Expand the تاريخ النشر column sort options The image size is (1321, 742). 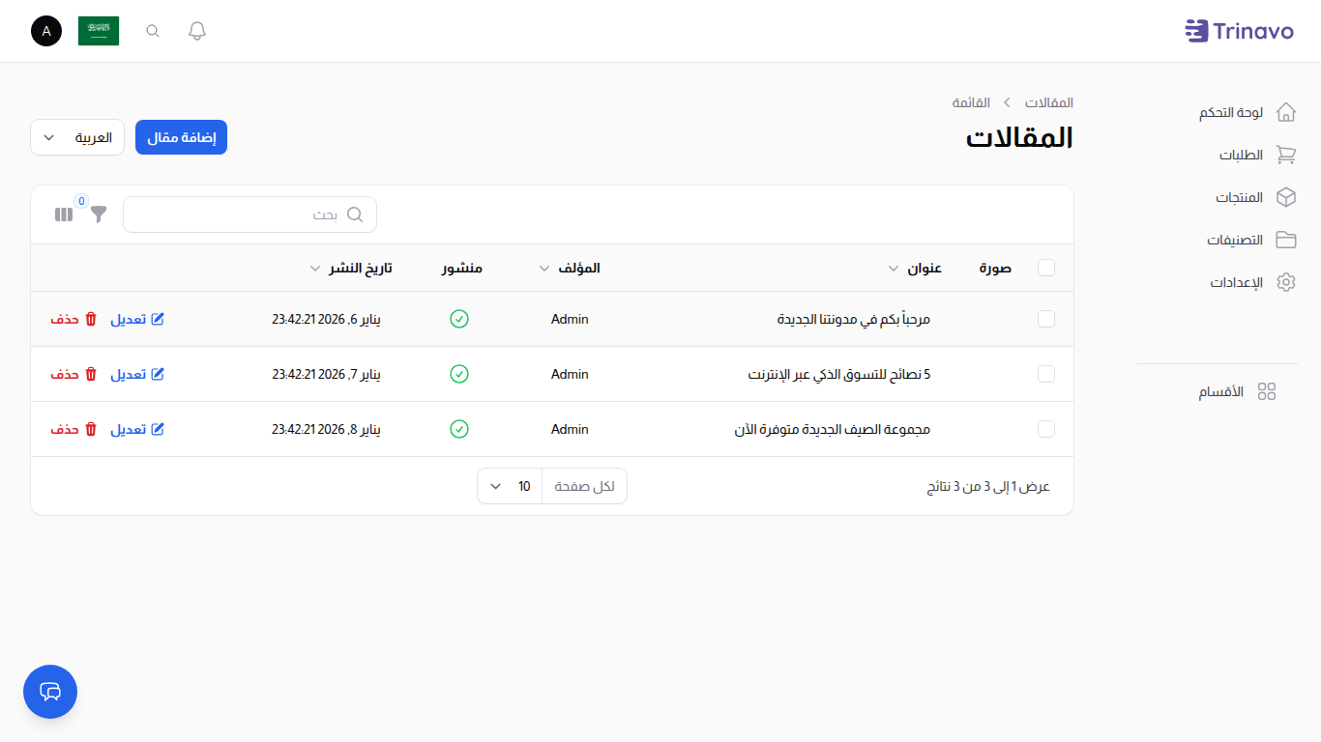point(315,268)
